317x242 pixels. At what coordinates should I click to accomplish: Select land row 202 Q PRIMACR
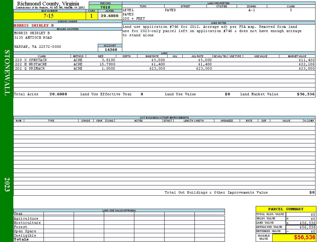point(164,68)
